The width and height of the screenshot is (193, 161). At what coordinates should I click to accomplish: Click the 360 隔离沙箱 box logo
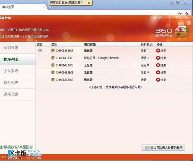click(181, 32)
